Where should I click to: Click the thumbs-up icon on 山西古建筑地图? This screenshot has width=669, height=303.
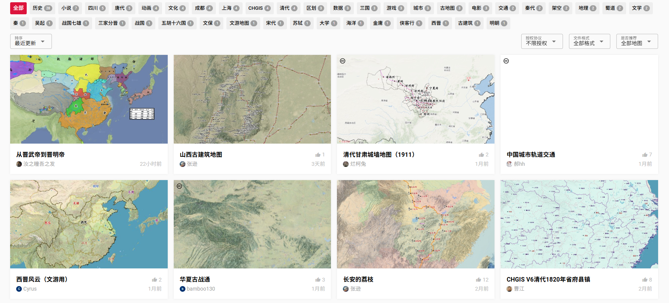(318, 155)
